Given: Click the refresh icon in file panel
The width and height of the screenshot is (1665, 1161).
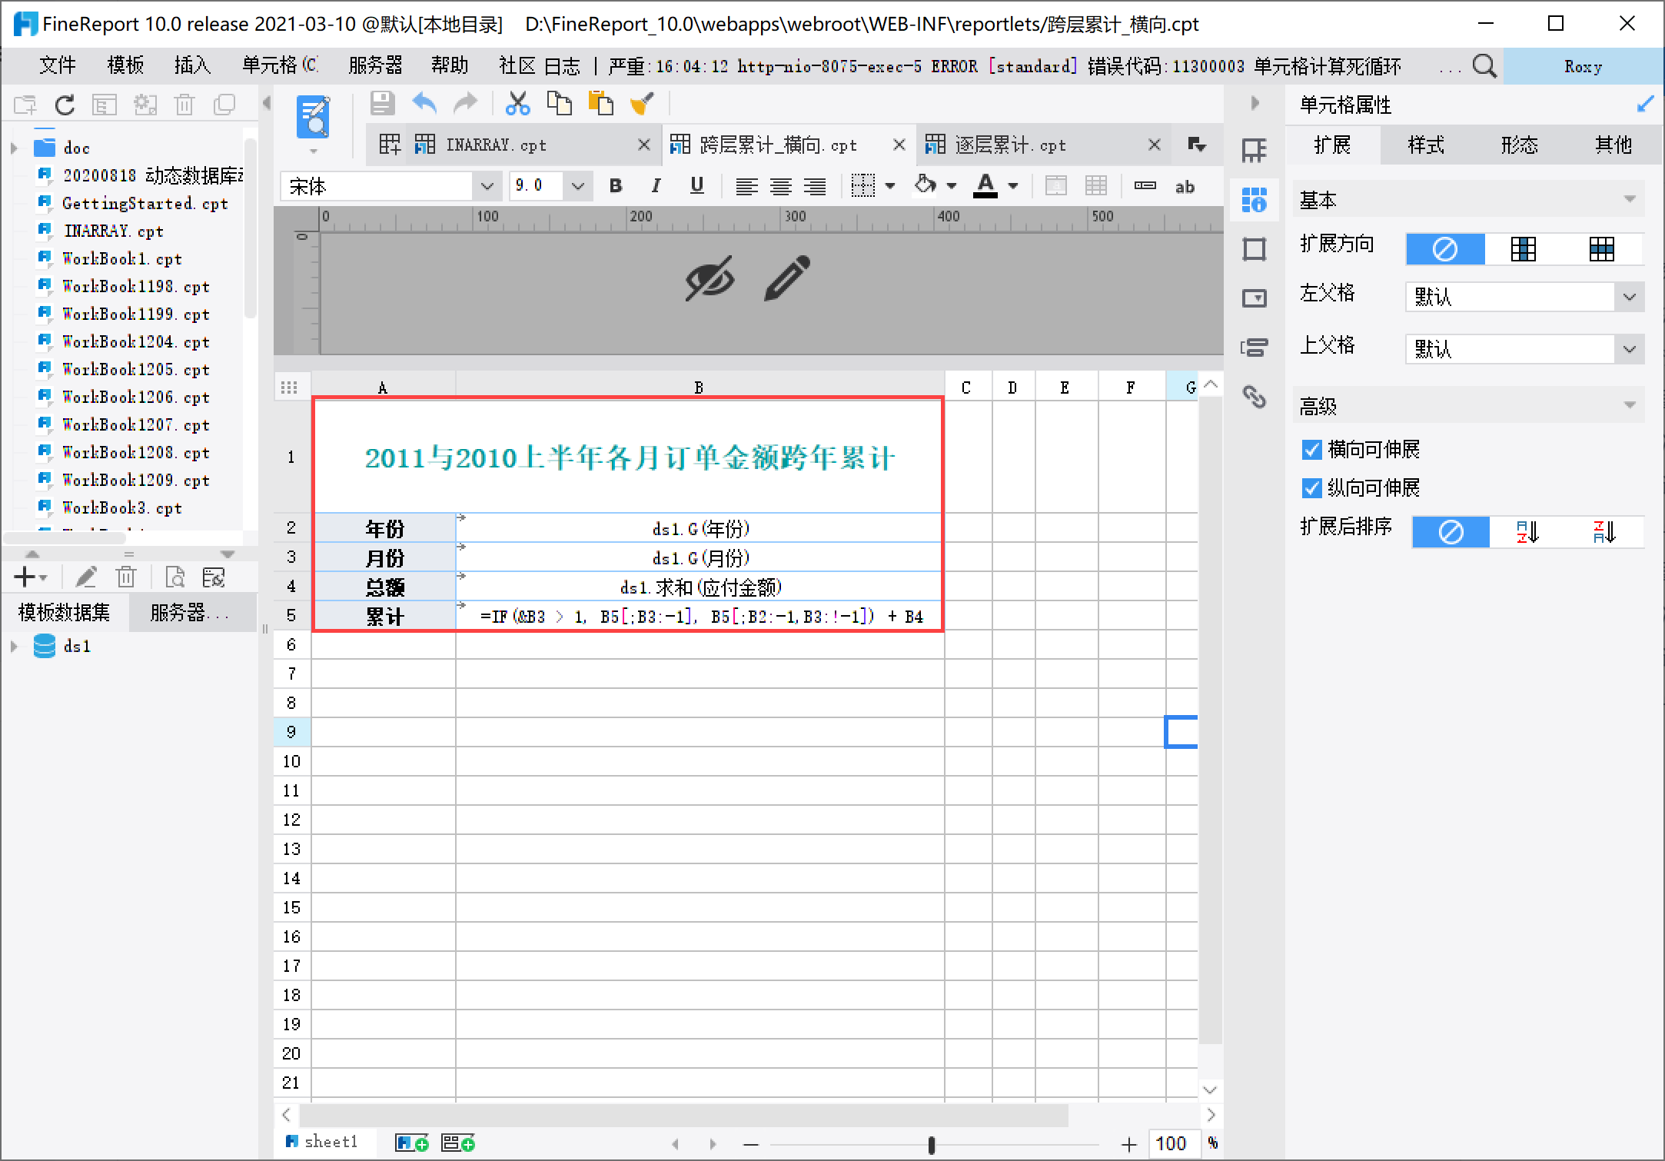Looking at the screenshot, I should pos(65,105).
